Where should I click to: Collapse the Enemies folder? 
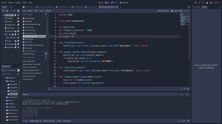(6, 81)
